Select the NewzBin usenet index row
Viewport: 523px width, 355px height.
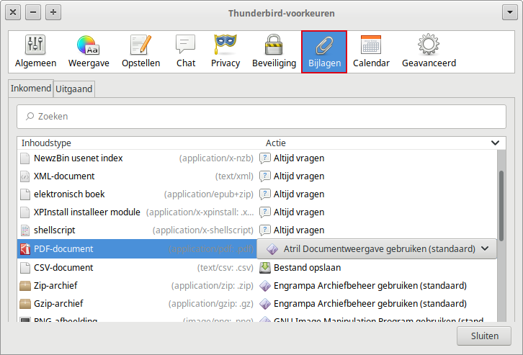257,158
